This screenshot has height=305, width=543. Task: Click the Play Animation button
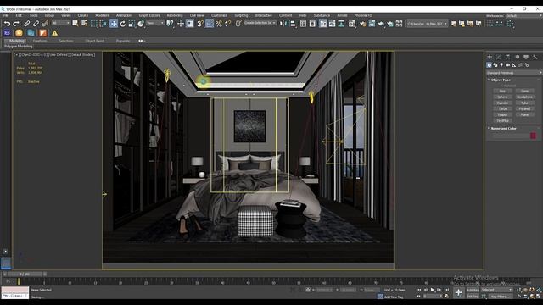[432, 290]
